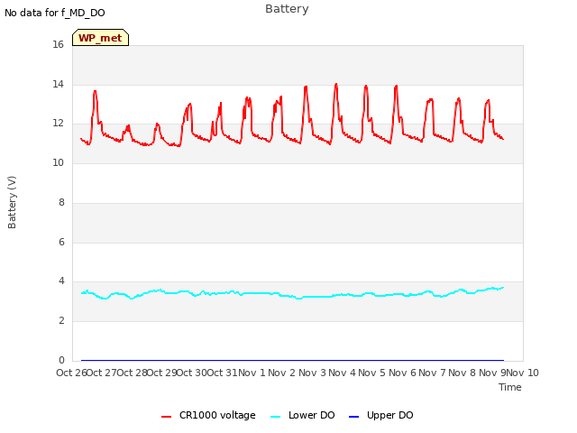Click the 8 y-axis tick label
The height and width of the screenshot is (433, 577).
pyautogui.click(x=61, y=202)
